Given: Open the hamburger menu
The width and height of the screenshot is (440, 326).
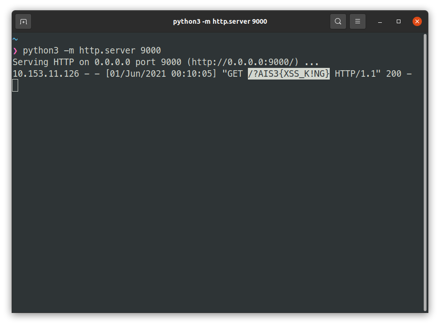Looking at the screenshot, I should click(x=358, y=21).
